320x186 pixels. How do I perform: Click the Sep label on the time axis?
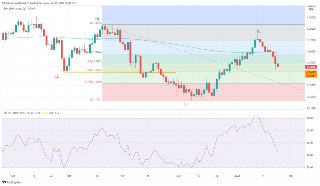13,176
